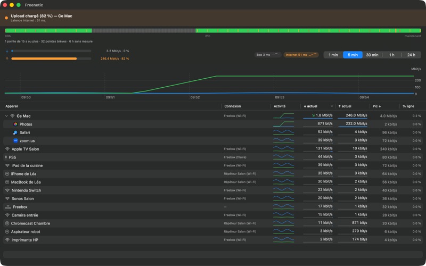This screenshot has height=266, width=426.
Task: Select the iPad de la cuisine row
Action: [213, 165]
